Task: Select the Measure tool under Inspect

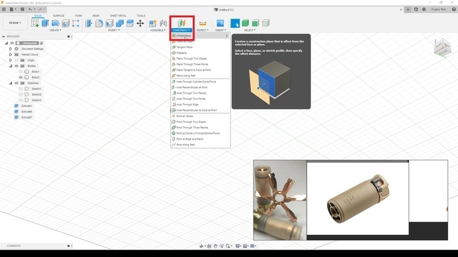Action: point(203,23)
